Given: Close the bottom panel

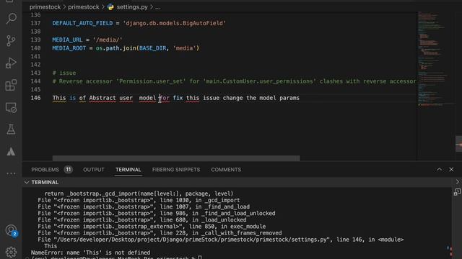Looking at the screenshot, I should pos(451,170).
